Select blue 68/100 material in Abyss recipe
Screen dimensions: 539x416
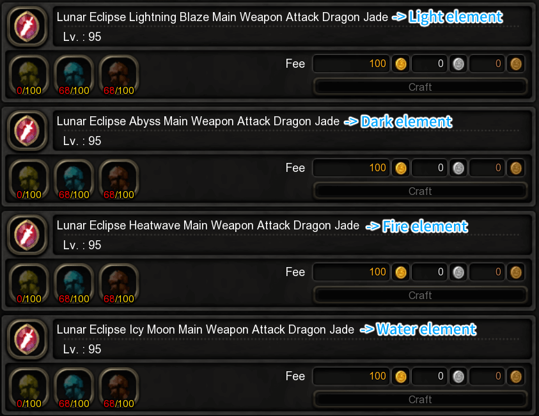(x=74, y=180)
